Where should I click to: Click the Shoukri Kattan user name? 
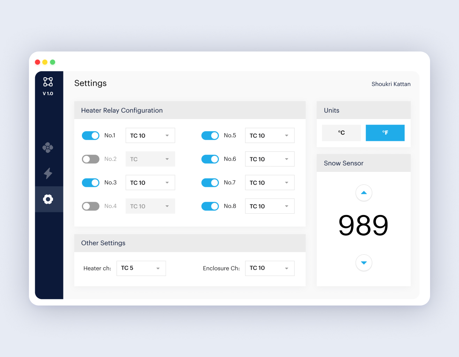tap(391, 84)
